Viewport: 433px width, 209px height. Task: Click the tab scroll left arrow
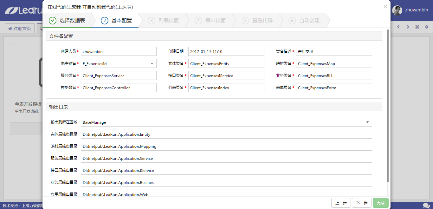tap(398, 27)
